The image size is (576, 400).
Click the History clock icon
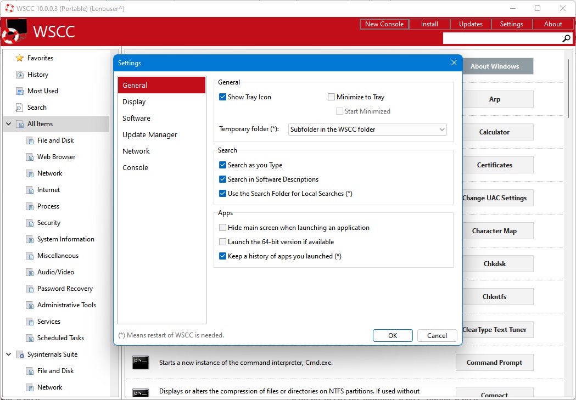tap(19, 75)
